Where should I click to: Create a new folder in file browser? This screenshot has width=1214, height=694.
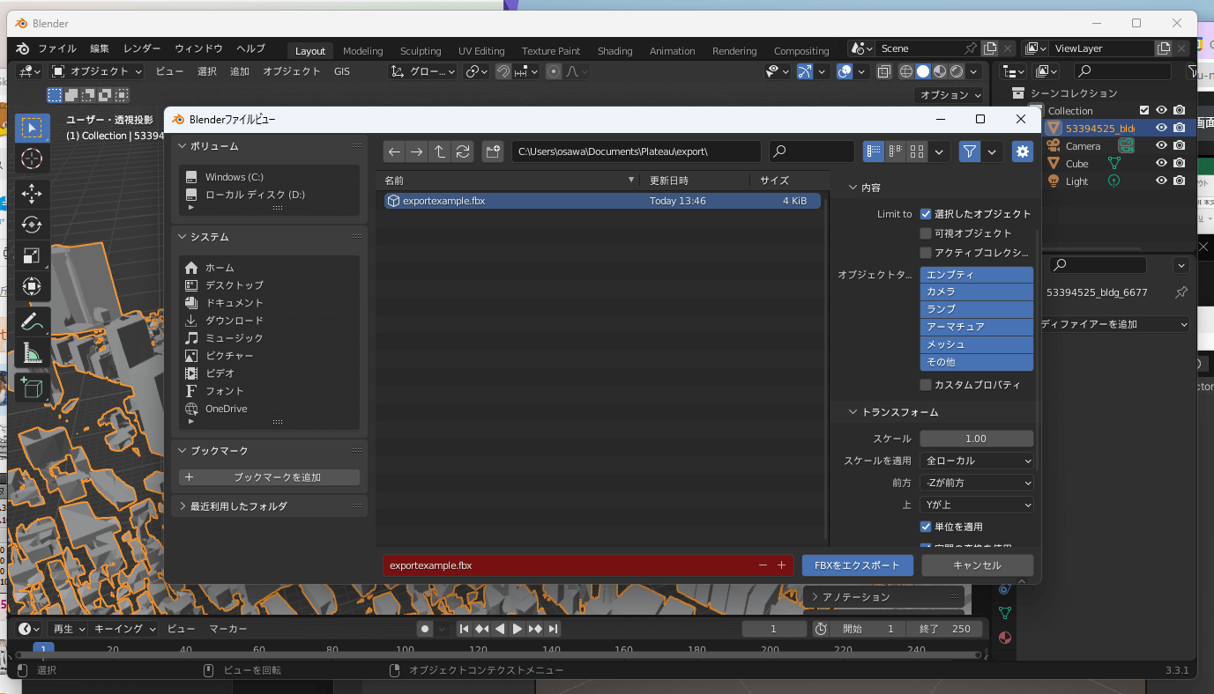(x=493, y=151)
